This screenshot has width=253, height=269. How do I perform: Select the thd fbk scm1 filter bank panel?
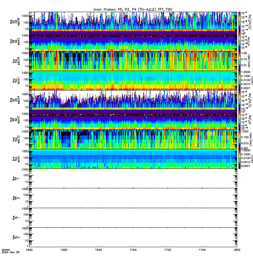point(133,159)
